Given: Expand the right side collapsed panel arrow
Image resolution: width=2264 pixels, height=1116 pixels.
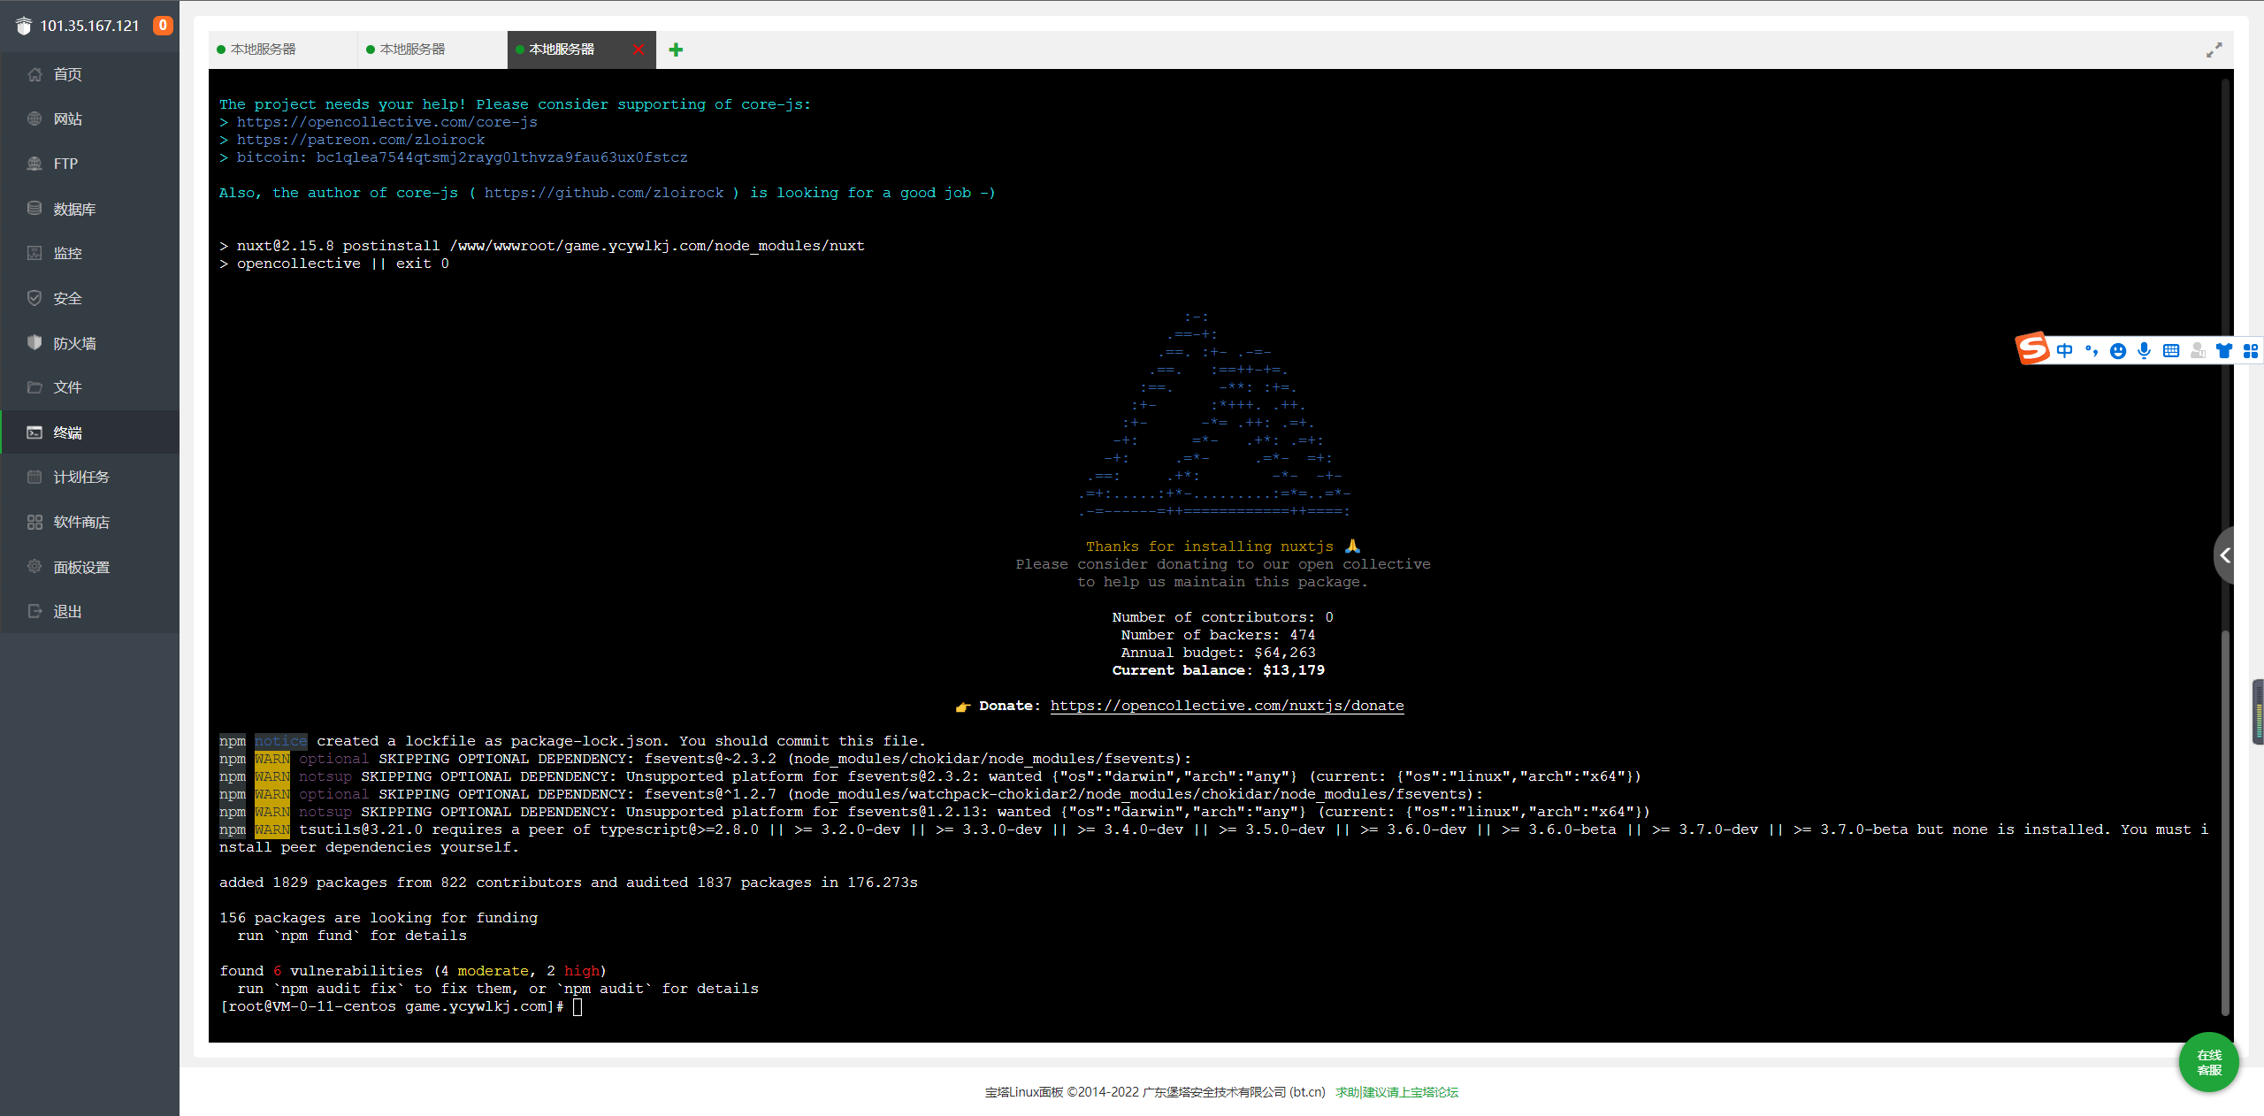Looking at the screenshot, I should coord(2225,555).
